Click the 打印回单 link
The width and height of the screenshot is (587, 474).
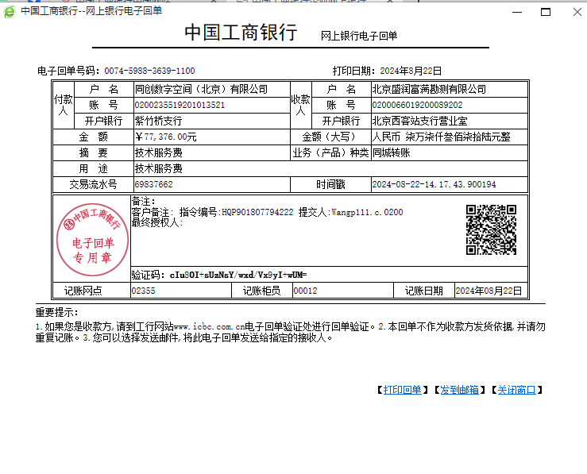(402, 390)
